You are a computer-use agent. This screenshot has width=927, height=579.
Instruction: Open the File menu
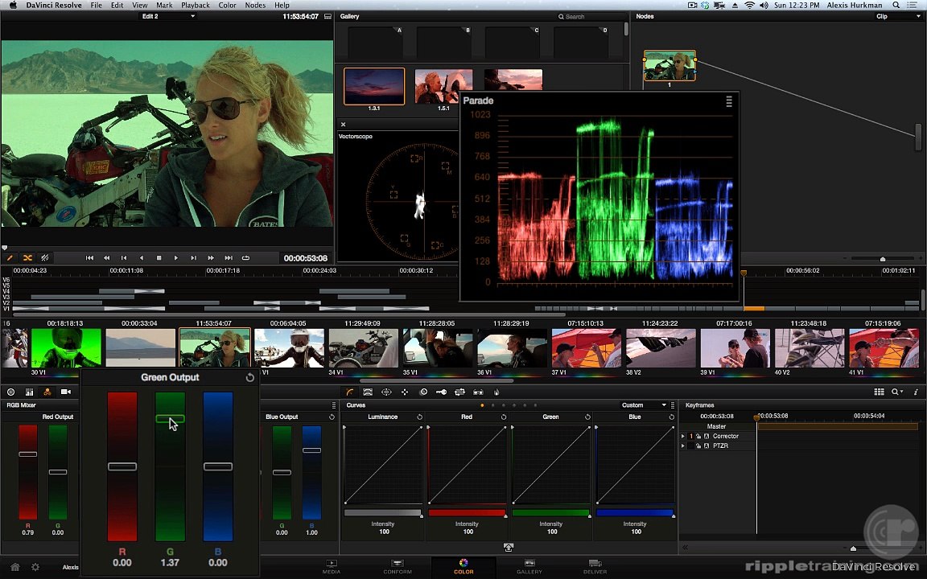[x=96, y=6]
